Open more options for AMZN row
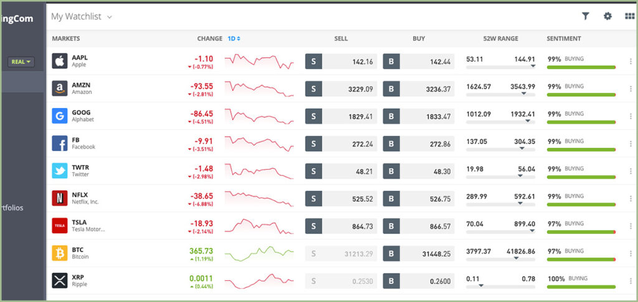 (631, 88)
